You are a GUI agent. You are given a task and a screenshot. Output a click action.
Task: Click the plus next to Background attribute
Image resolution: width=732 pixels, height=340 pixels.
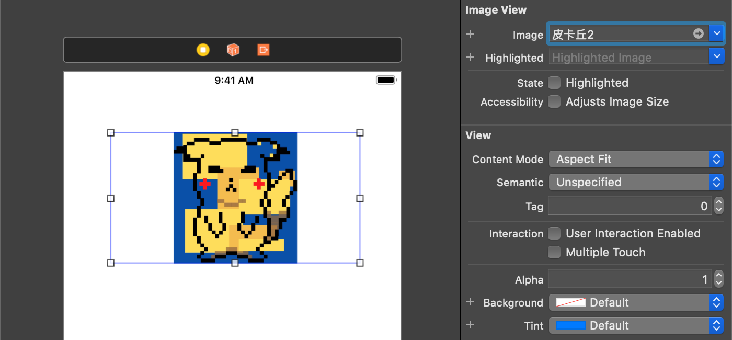(x=470, y=302)
